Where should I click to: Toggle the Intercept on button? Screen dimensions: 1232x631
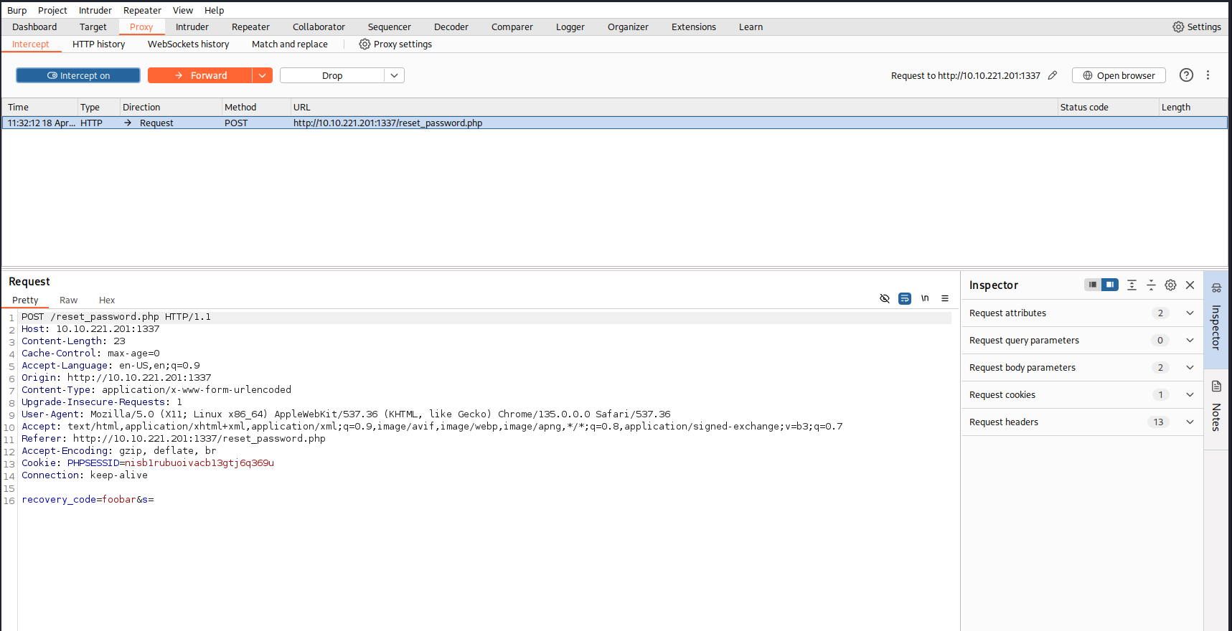click(78, 75)
